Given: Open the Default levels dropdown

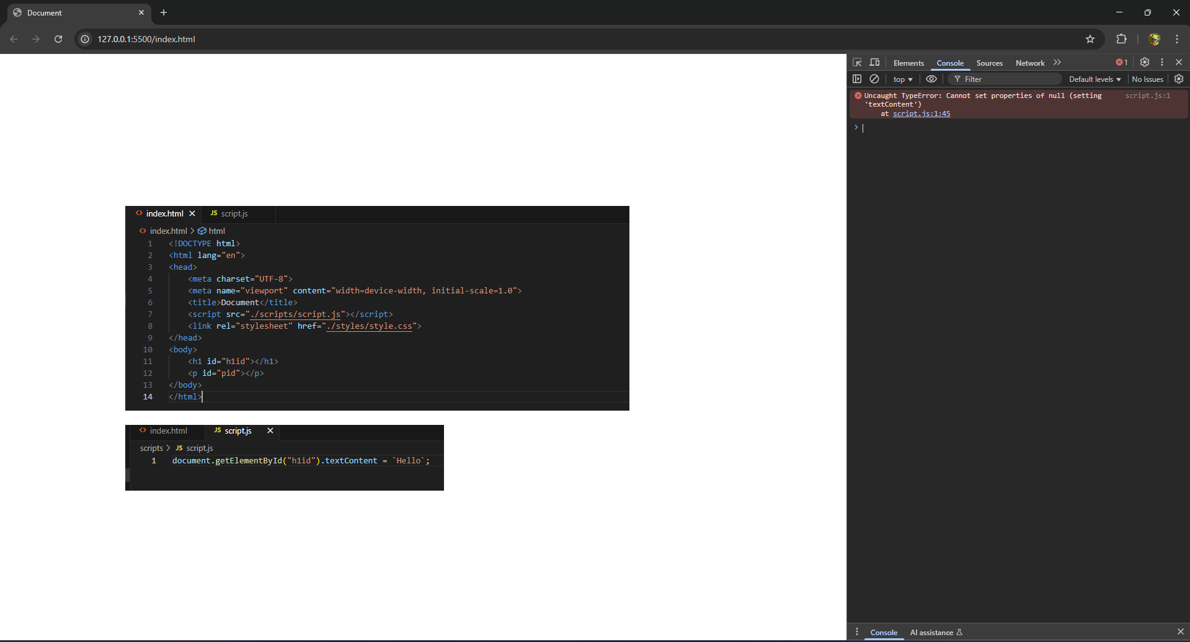Looking at the screenshot, I should click(x=1095, y=79).
